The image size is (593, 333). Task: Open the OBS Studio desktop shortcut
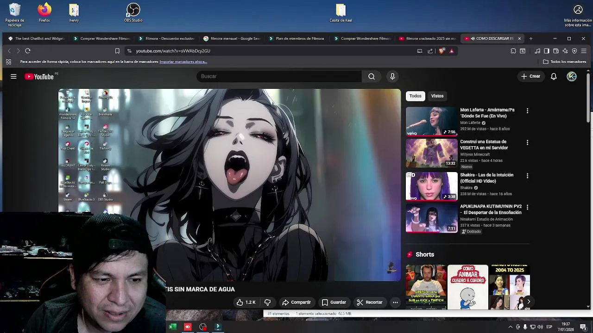tap(133, 13)
